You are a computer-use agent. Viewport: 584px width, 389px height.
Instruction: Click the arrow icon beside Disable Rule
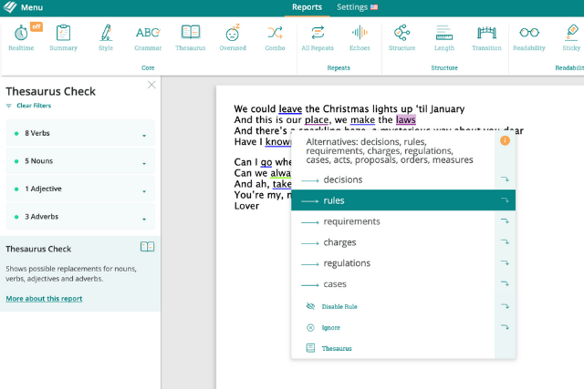[505, 306]
